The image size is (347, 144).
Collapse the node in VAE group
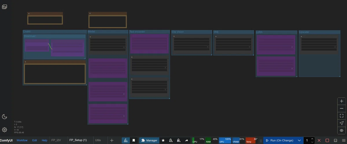(x=216, y=36)
